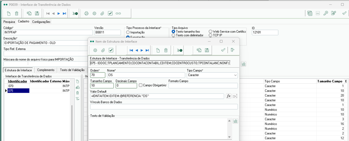Open Estrutura de Interface tab

pos(18,70)
